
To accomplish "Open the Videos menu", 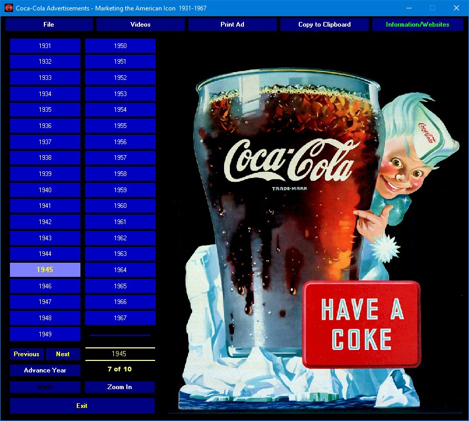I will point(140,25).
